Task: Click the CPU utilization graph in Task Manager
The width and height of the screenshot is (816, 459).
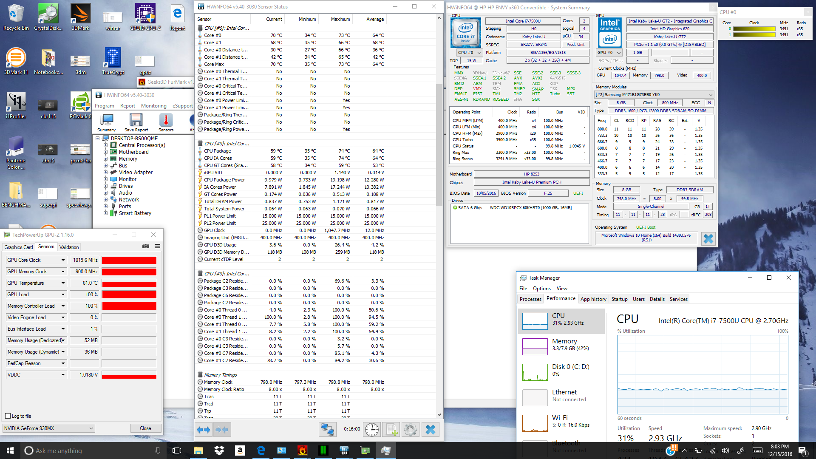Action: click(x=703, y=374)
